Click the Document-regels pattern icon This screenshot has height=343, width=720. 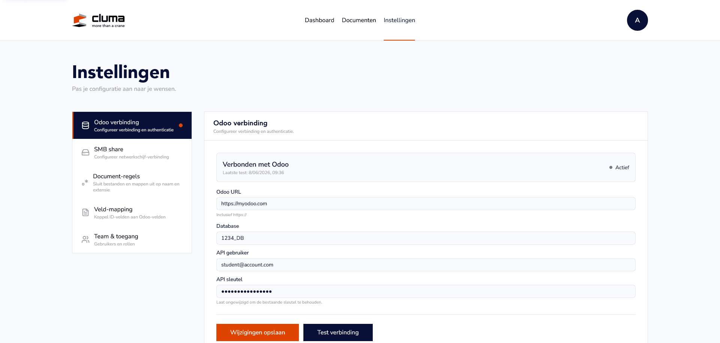click(x=85, y=182)
